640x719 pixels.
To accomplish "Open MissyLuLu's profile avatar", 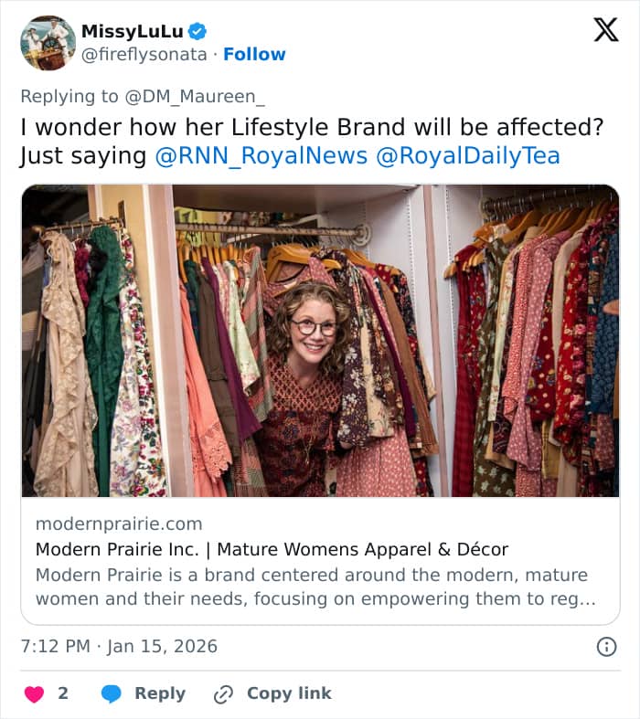I will click(48, 42).
